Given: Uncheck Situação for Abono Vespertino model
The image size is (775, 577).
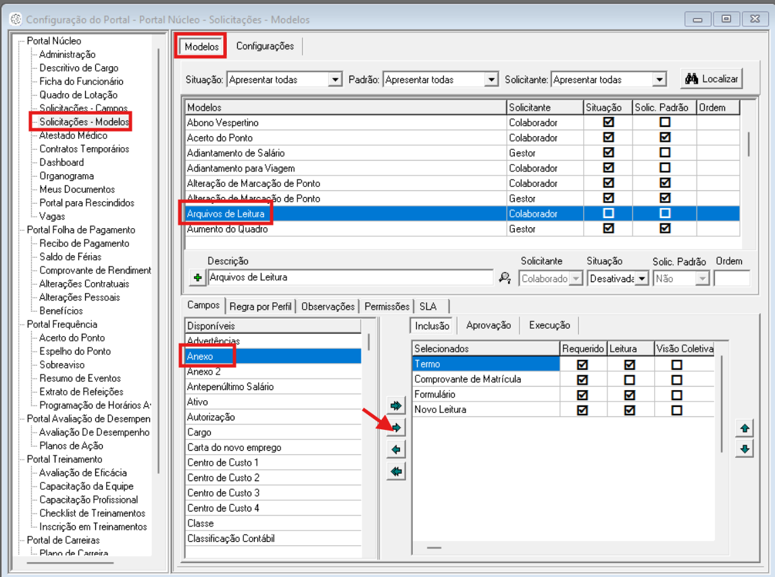Looking at the screenshot, I should [x=608, y=123].
